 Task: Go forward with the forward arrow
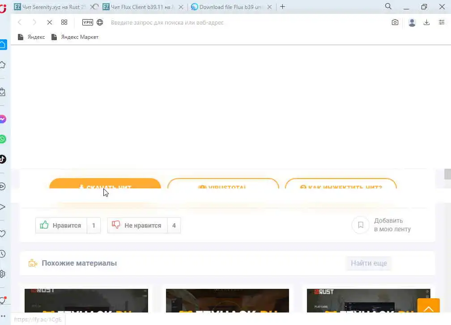coord(34,22)
